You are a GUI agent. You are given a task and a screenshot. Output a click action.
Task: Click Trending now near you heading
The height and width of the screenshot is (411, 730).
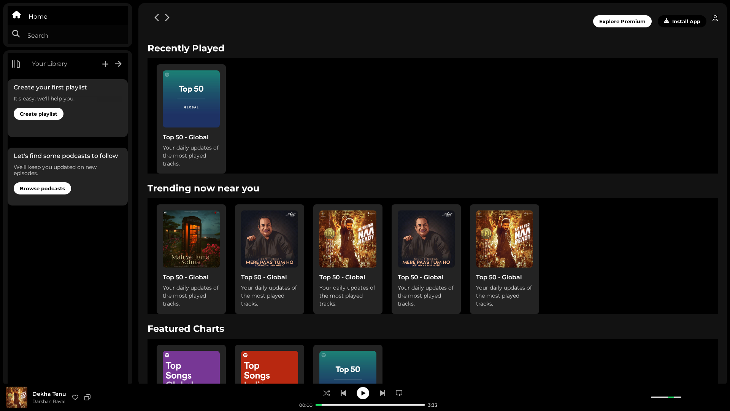[x=203, y=188]
